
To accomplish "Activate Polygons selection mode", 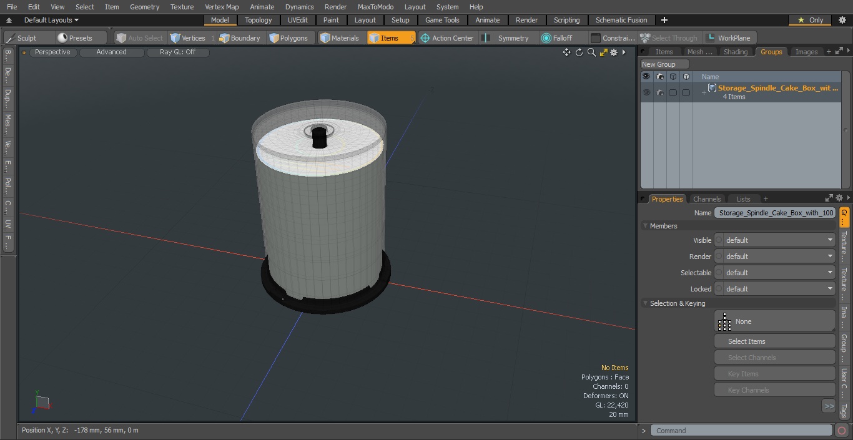I will click(x=288, y=38).
